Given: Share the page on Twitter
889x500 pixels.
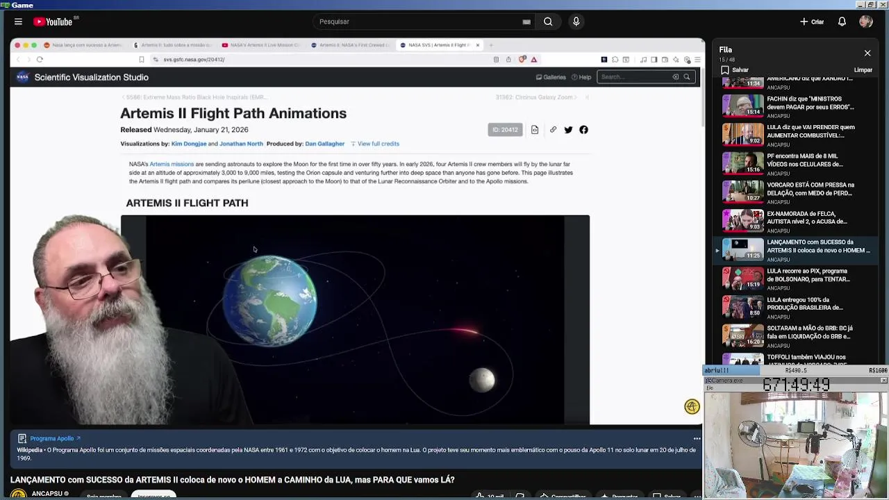Looking at the screenshot, I should tap(568, 130).
